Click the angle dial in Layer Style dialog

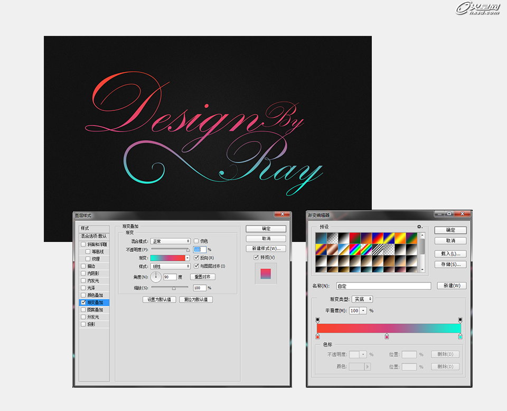(156, 277)
